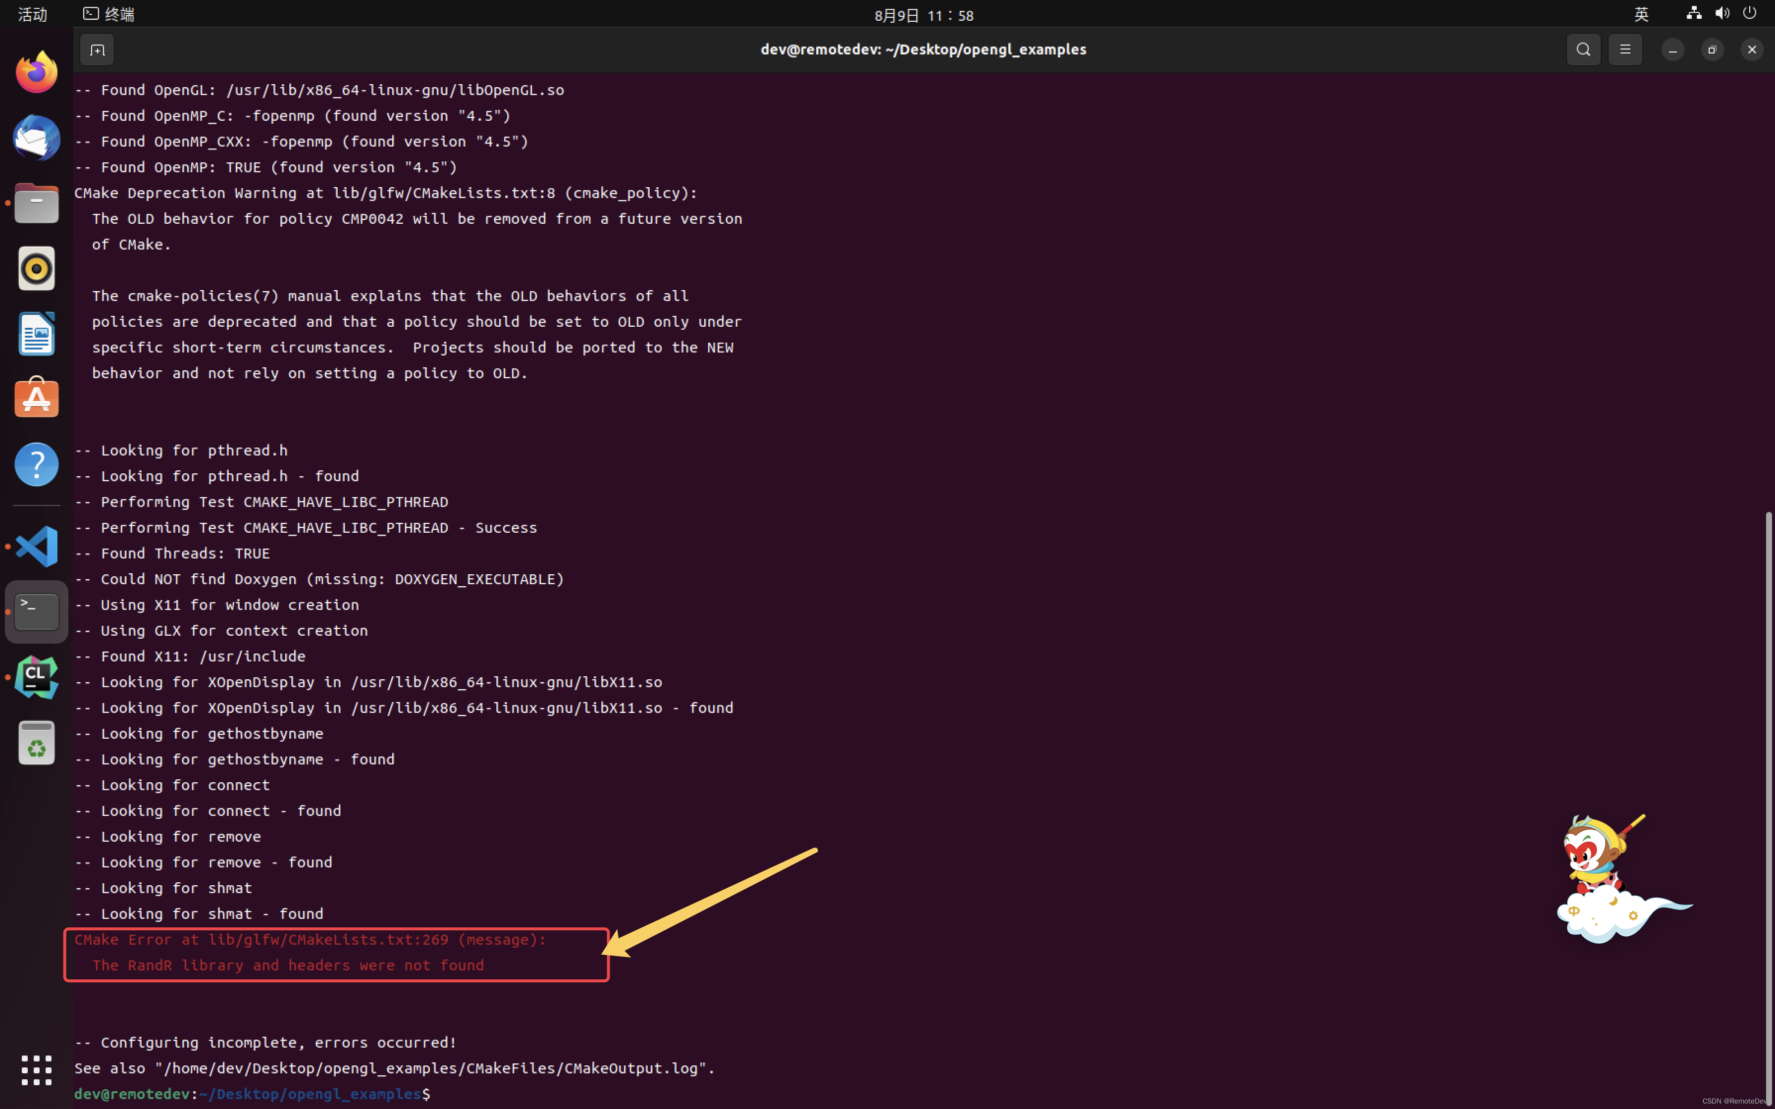
Task: Open LibreOffice Writer from the dock
Action: click(37, 334)
